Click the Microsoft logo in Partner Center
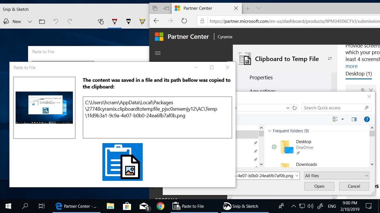 point(159,37)
